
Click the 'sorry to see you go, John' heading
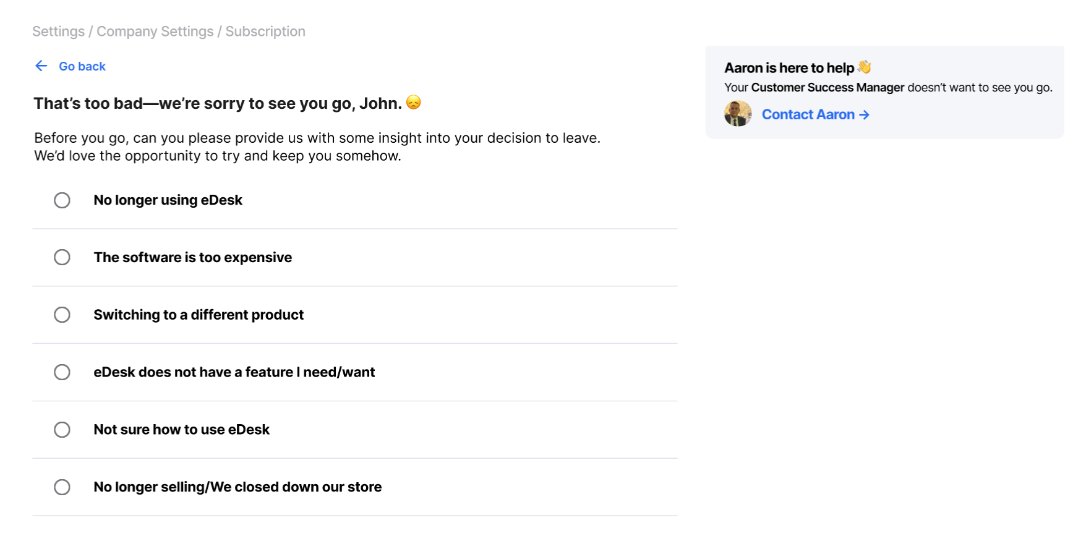pyautogui.click(x=218, y=103)
